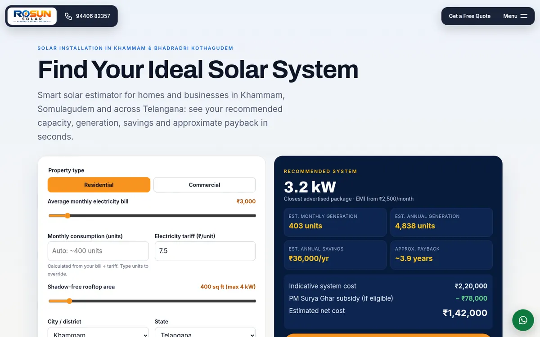The image size is (540, 337).
Task: Adjust the shadow-free rooftop area slider
Action: click(x=152, y=301)
